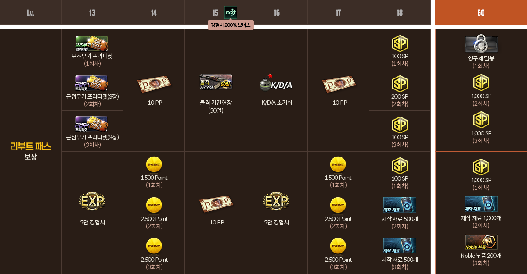Select the level 16 column header
This screenshot has width=527, height=274.
click(x=277, y=12)
